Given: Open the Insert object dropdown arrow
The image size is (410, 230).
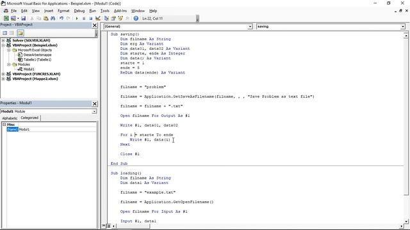Looking at the screenshot, I should pyautogui.click(x=18, y=19).
